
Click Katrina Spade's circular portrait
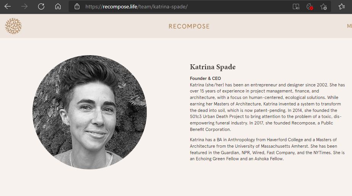click(x=90, y=112)
